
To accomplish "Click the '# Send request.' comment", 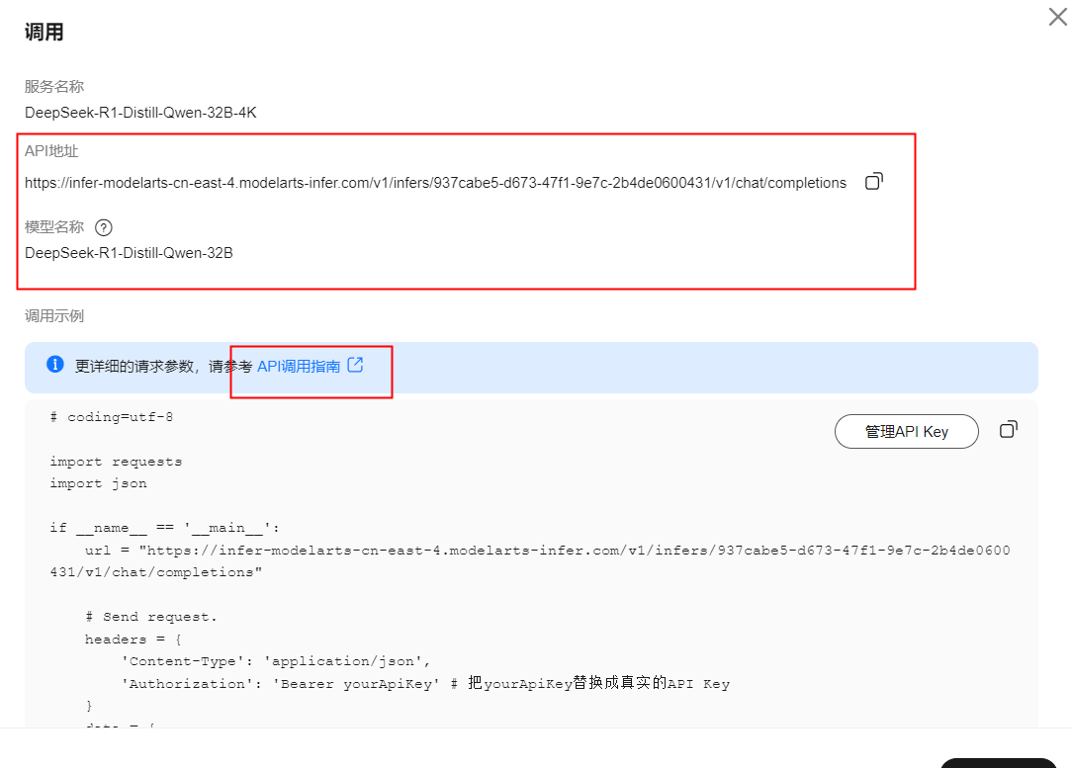I will point(151,617).
